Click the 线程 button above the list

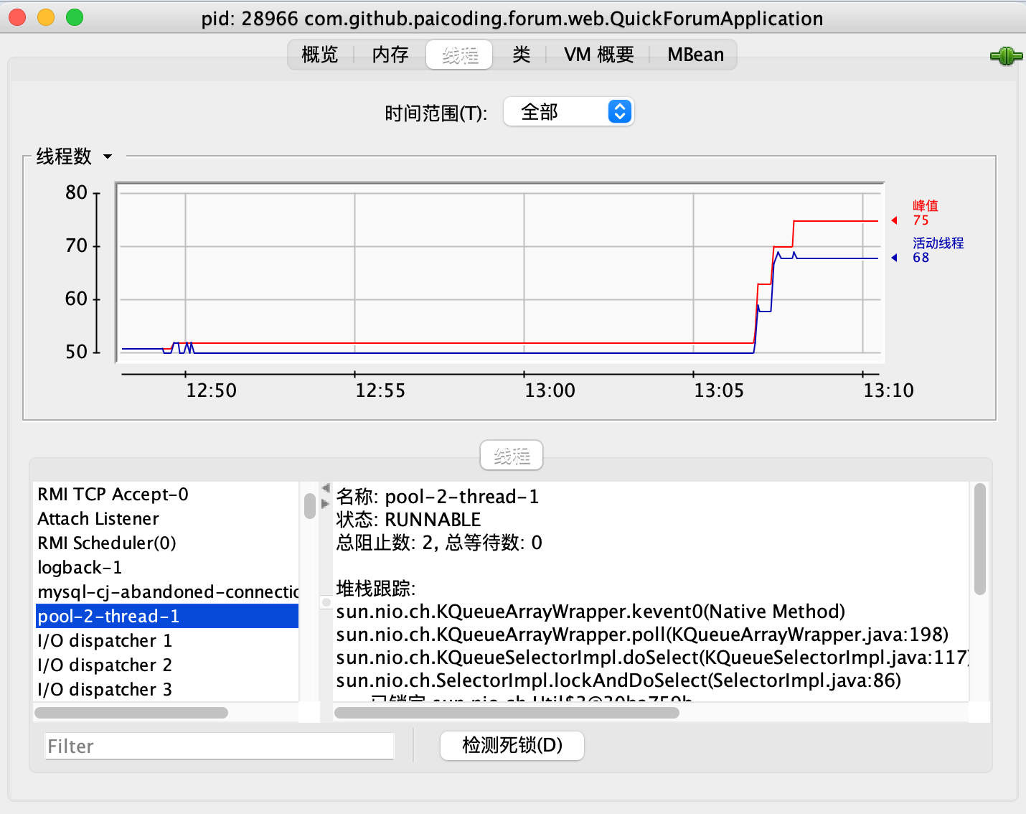click(512, 456)
